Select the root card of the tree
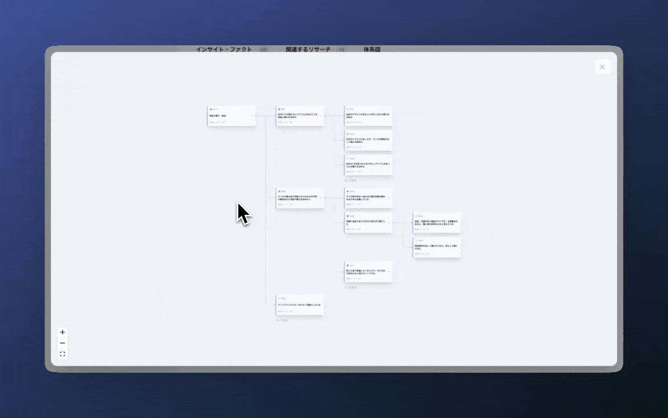 [231, 116]
